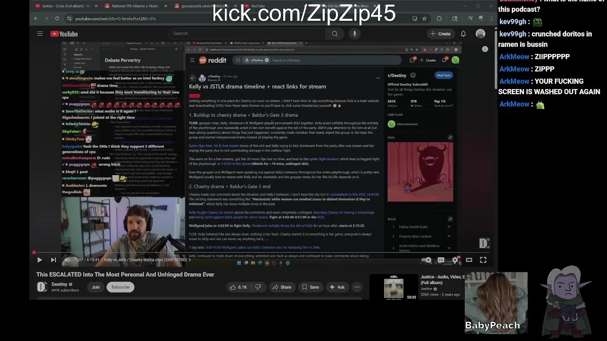Close the Justice - Cross tab

[96, 6]
